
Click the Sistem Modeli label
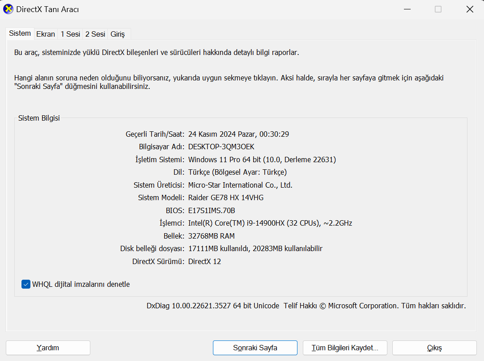tap(161, 197)
